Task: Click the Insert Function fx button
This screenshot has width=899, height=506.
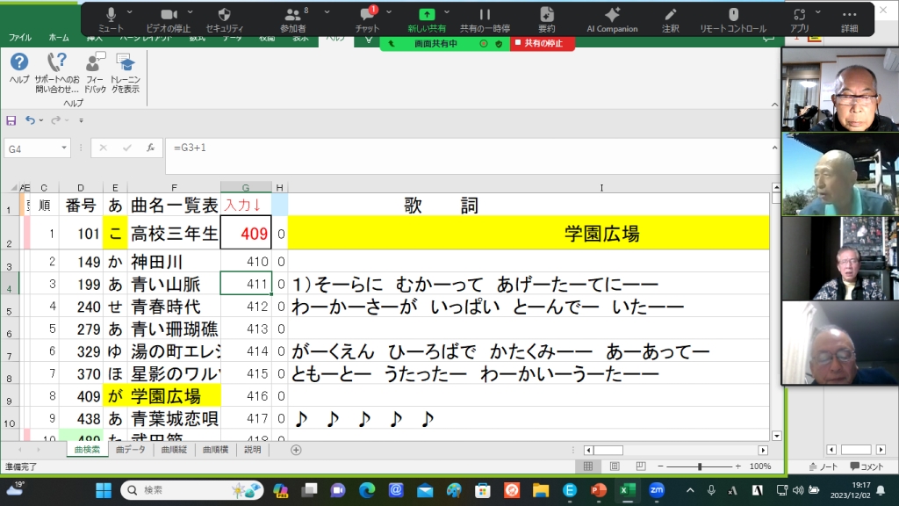Action: click(150, 148)
